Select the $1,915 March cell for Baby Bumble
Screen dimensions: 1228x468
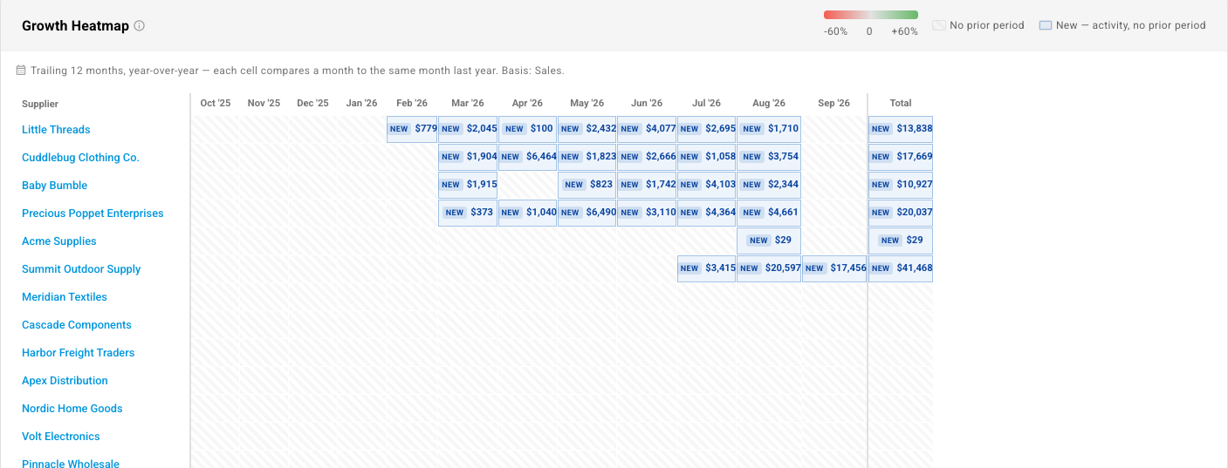468,185
